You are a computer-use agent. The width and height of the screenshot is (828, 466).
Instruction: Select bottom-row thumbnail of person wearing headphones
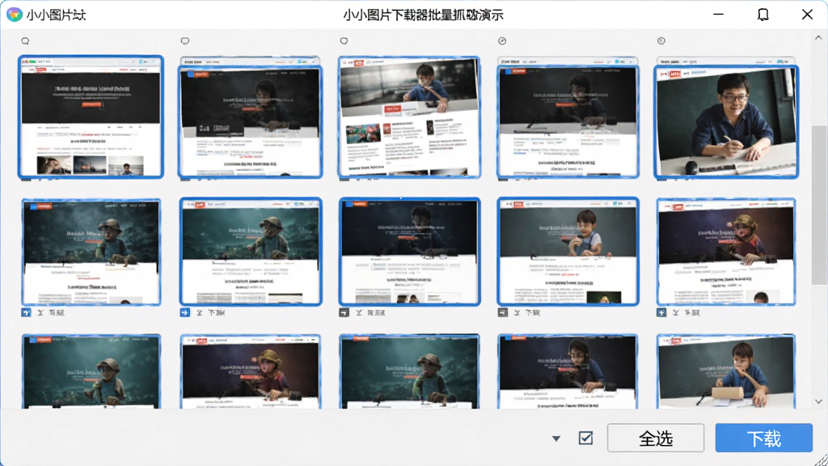(x=568, y=371)
